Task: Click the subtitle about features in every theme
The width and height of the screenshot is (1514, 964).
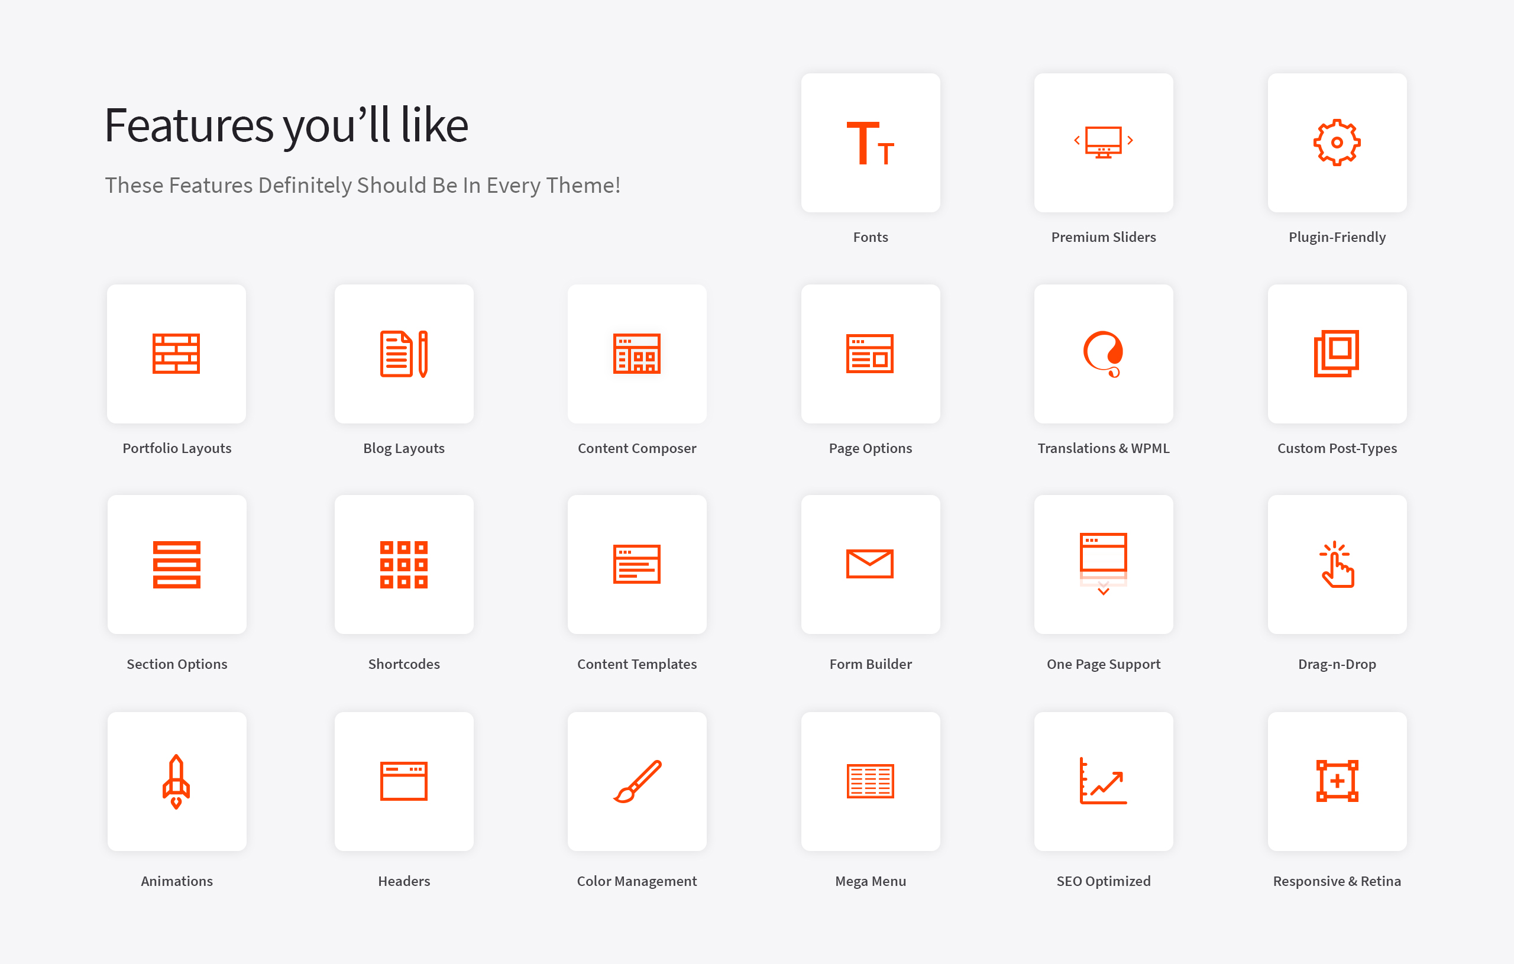Action: 363,186
